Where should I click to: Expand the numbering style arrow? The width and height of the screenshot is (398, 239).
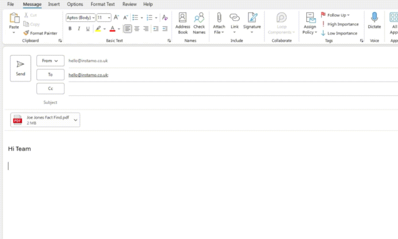point(156,18)
